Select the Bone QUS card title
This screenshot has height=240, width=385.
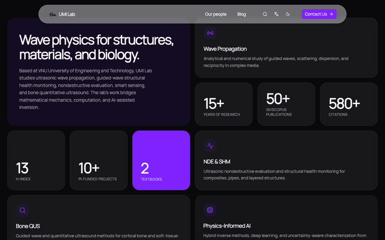tap(28, 226)
